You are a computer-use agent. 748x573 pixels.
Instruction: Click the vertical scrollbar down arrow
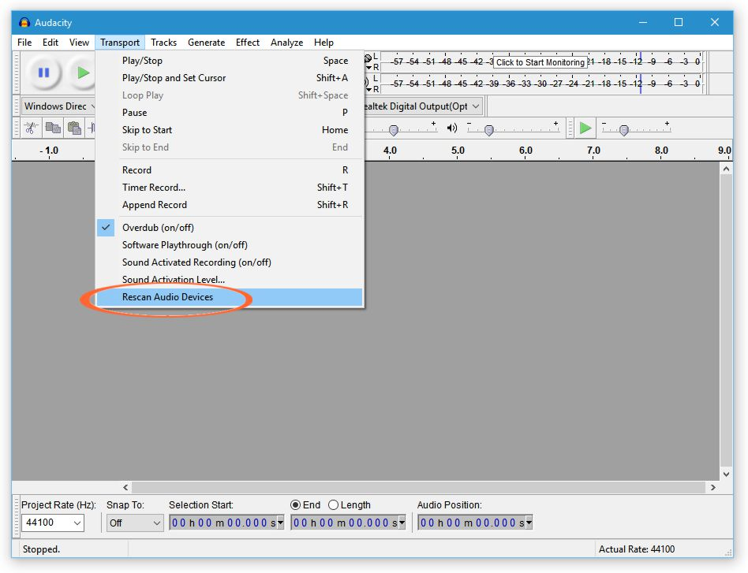[726, 474]
